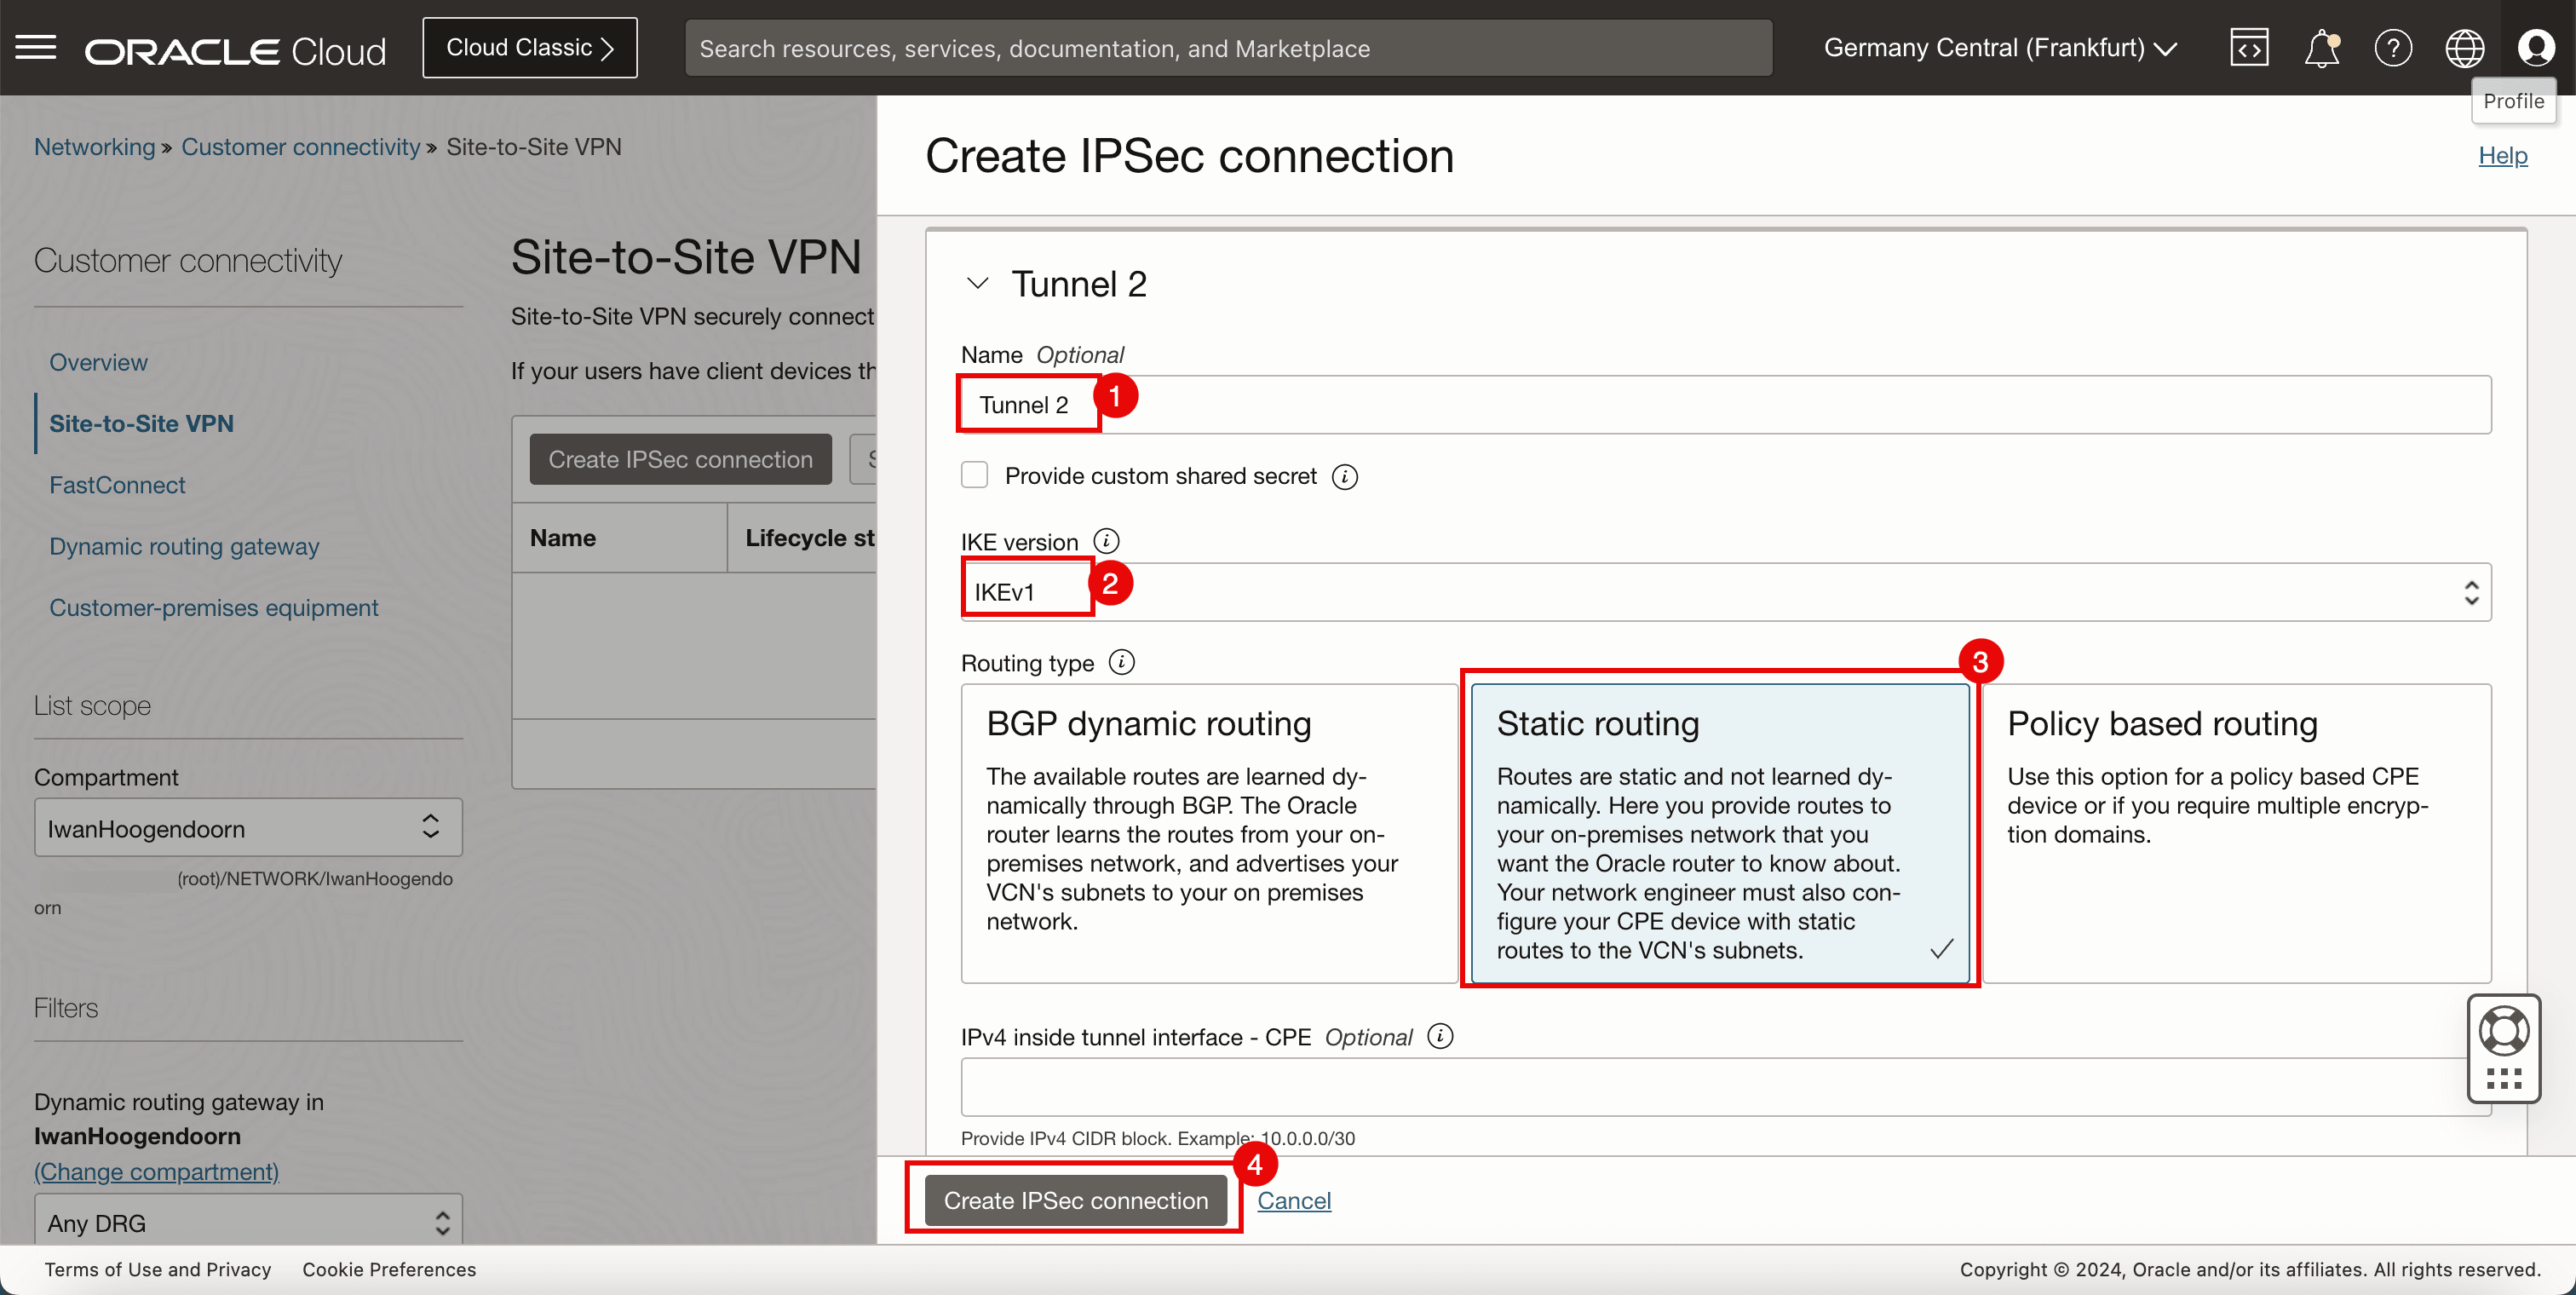Click the IKE version info icon
This screenshot has height=1295, width=2576.
click(x=1106, y=541)
